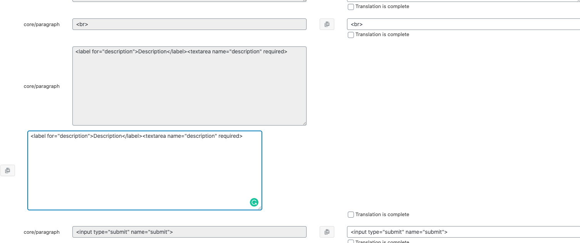Check Translation is complete under <br> translation

[x=351, y=35]
